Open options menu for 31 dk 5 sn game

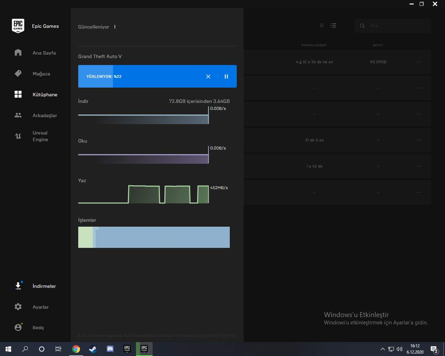[x=419, y=140]
